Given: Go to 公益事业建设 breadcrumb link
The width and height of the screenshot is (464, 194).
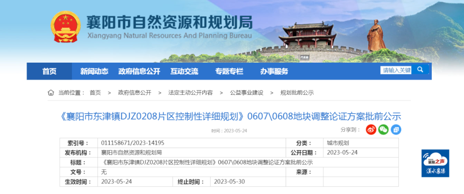Looking at the screenshot, I should point(246,93).
